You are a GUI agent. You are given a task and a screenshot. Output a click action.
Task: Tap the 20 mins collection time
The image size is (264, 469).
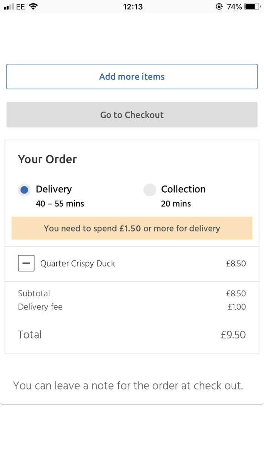click(176, 204)
